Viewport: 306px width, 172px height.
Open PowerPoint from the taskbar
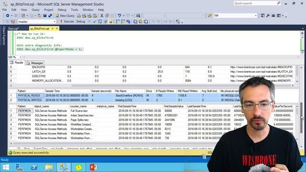click(93, 167)
